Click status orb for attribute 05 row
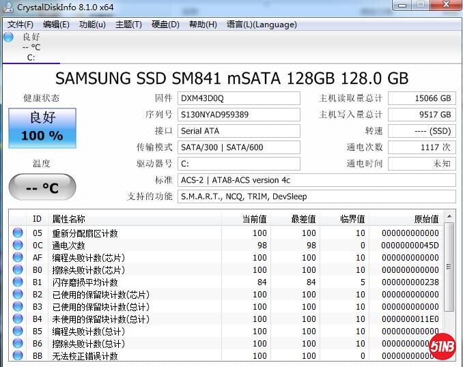This screenshot has width=463, height=367. coord(18,233)
